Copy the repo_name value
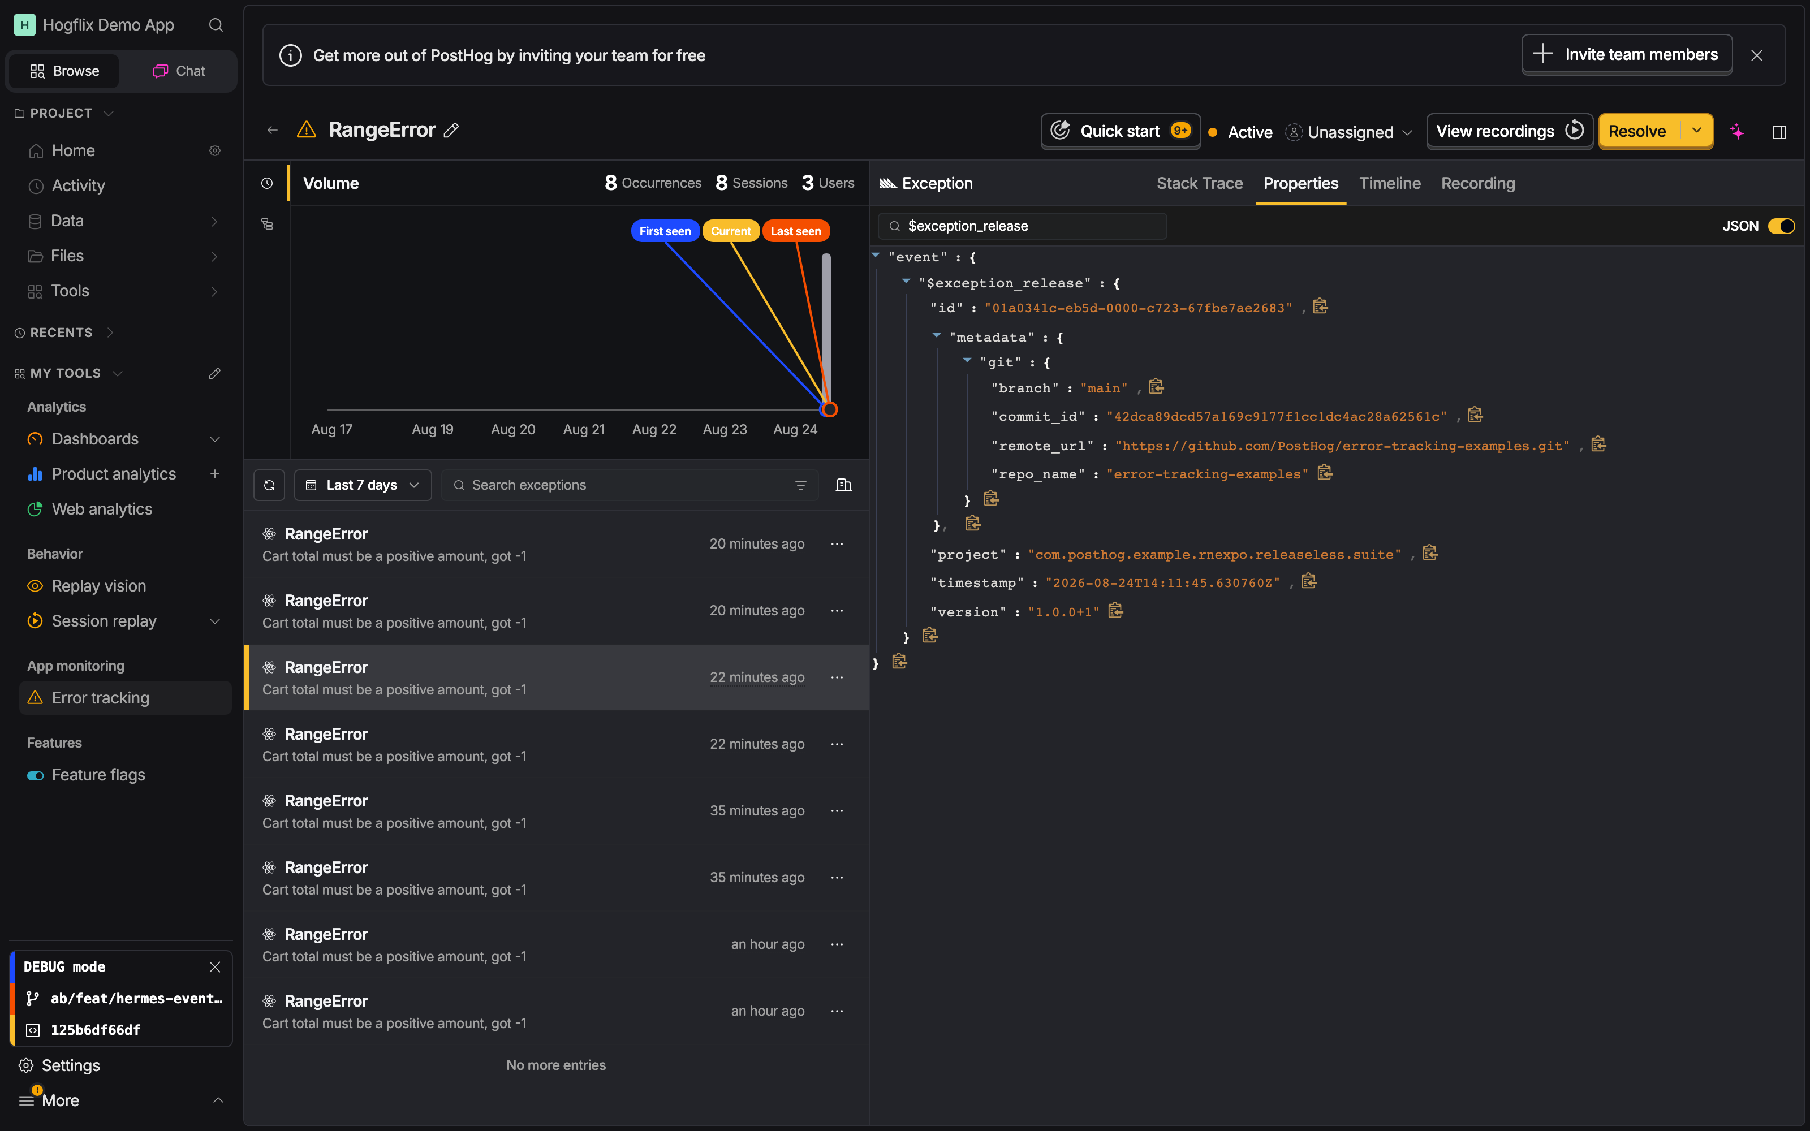This screenshot has width=1810, height=1131. coord(1325,473)
